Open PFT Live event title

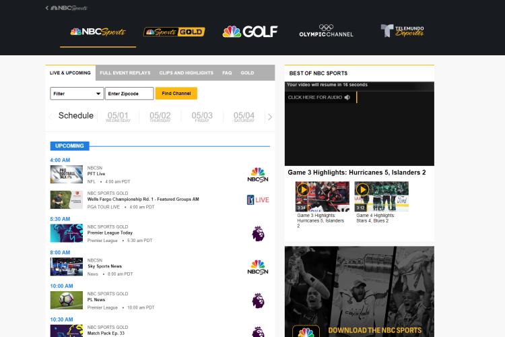[x=96, y=174]
